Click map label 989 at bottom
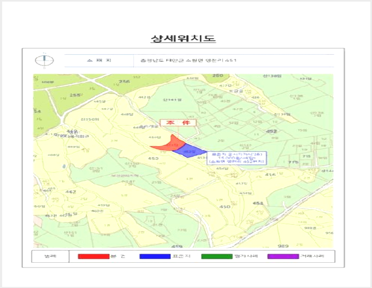372x288 pixels. (x=283, y=246)
